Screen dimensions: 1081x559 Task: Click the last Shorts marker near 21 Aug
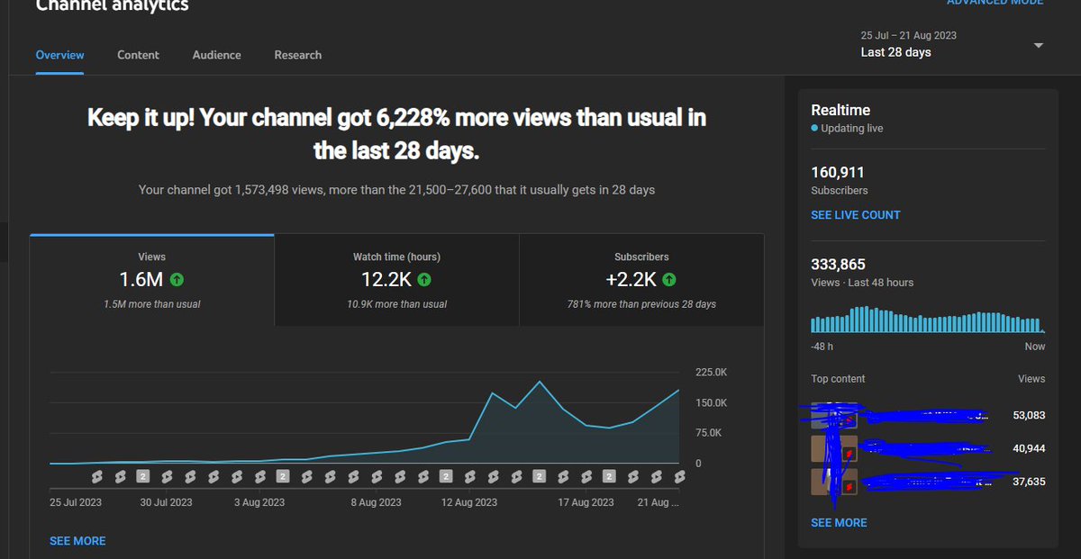[x=679, y=476]
